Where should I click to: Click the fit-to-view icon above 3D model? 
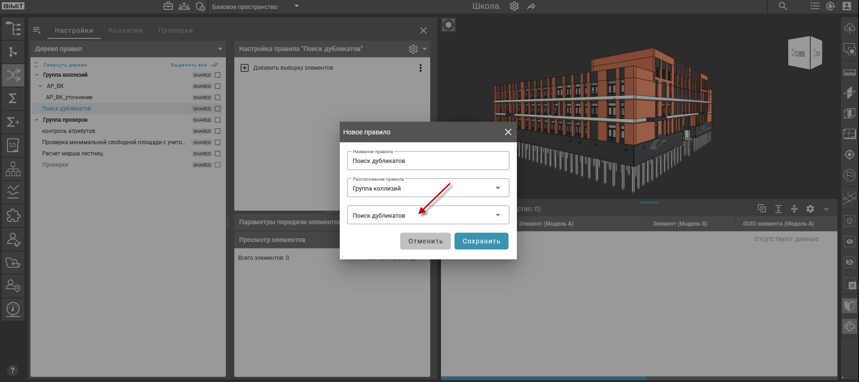448,25
